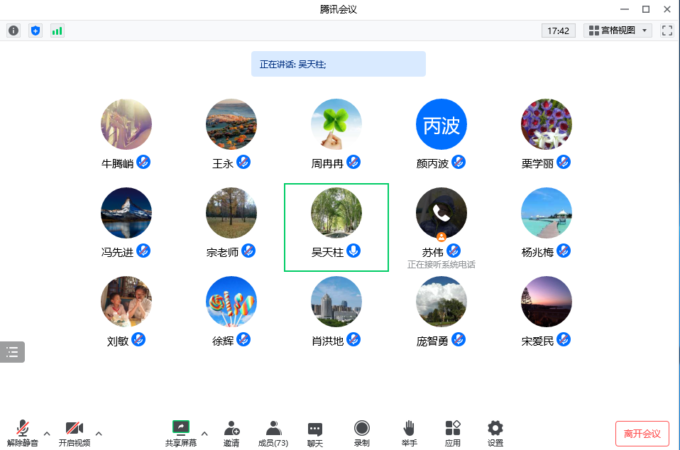Viewport: 680px width, 450px height.
Task: Select 宋爱民's sunset avatar
Action: pyautogui.click(x=547, y=302)
